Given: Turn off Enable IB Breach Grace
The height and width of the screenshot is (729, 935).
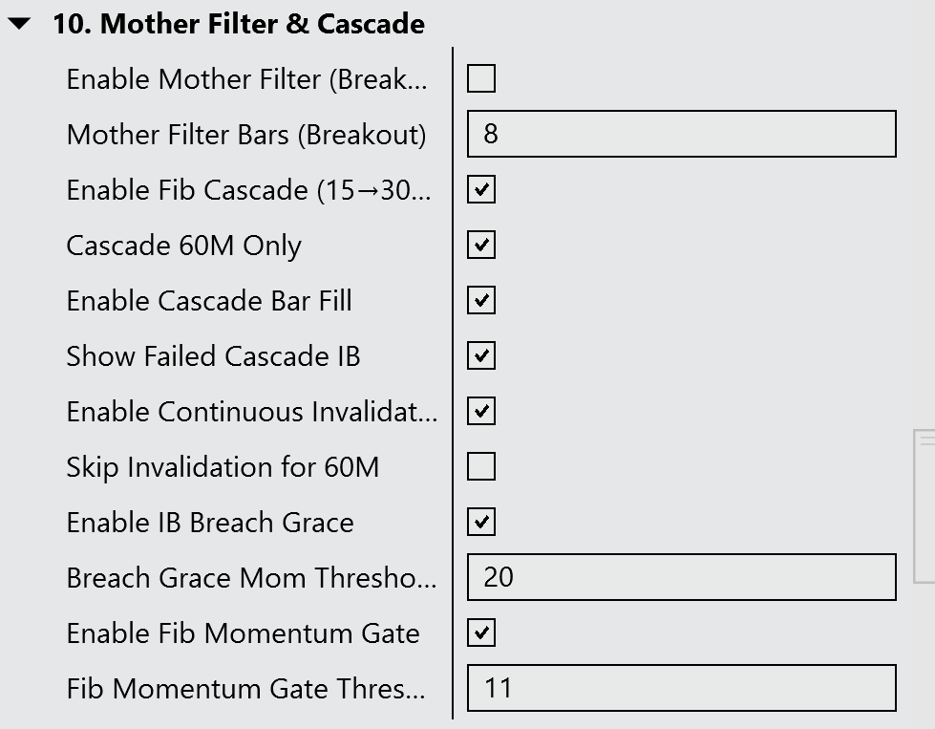Looking at the screenshot, I should [481, 522].
